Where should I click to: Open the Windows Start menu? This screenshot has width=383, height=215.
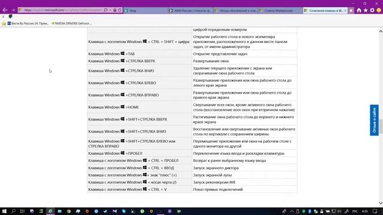coord(4,211)
